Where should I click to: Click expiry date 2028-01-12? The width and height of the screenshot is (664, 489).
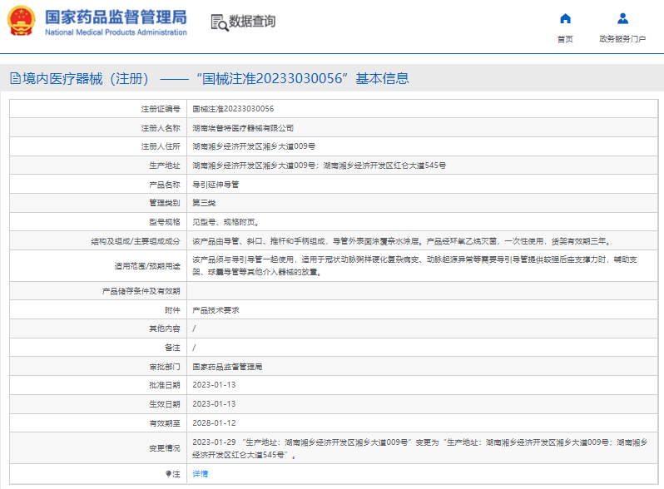coord(214,423)
